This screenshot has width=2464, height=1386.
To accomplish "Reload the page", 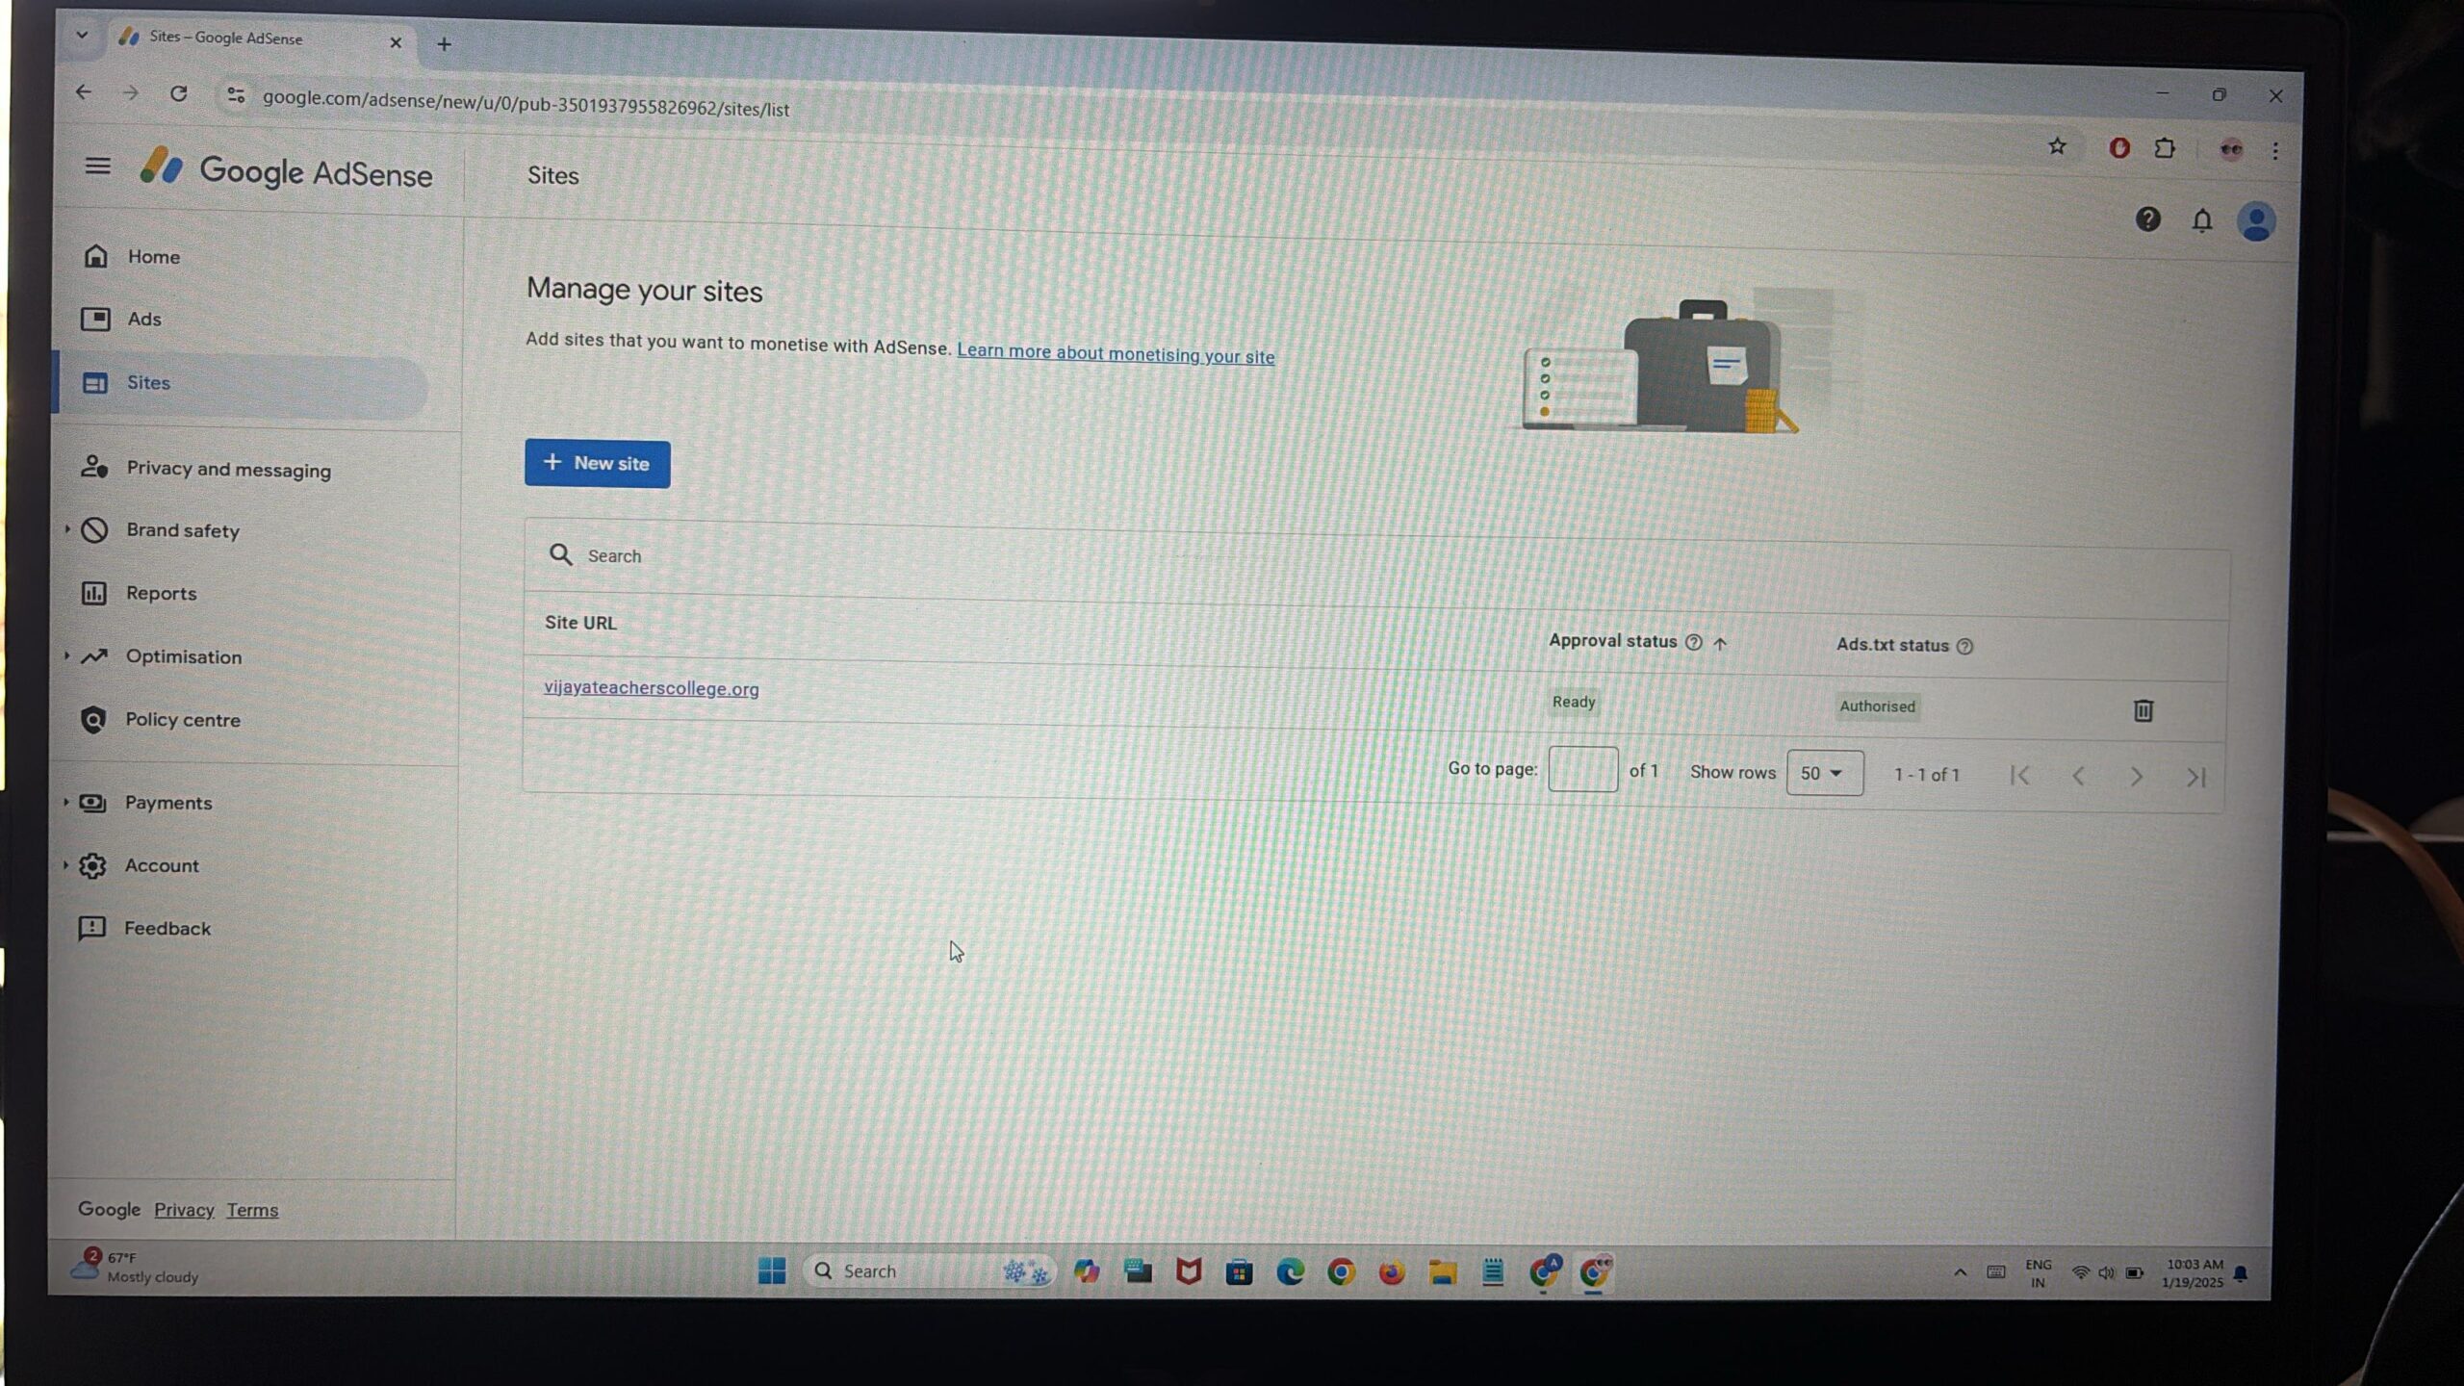I will tap(178, 93).
